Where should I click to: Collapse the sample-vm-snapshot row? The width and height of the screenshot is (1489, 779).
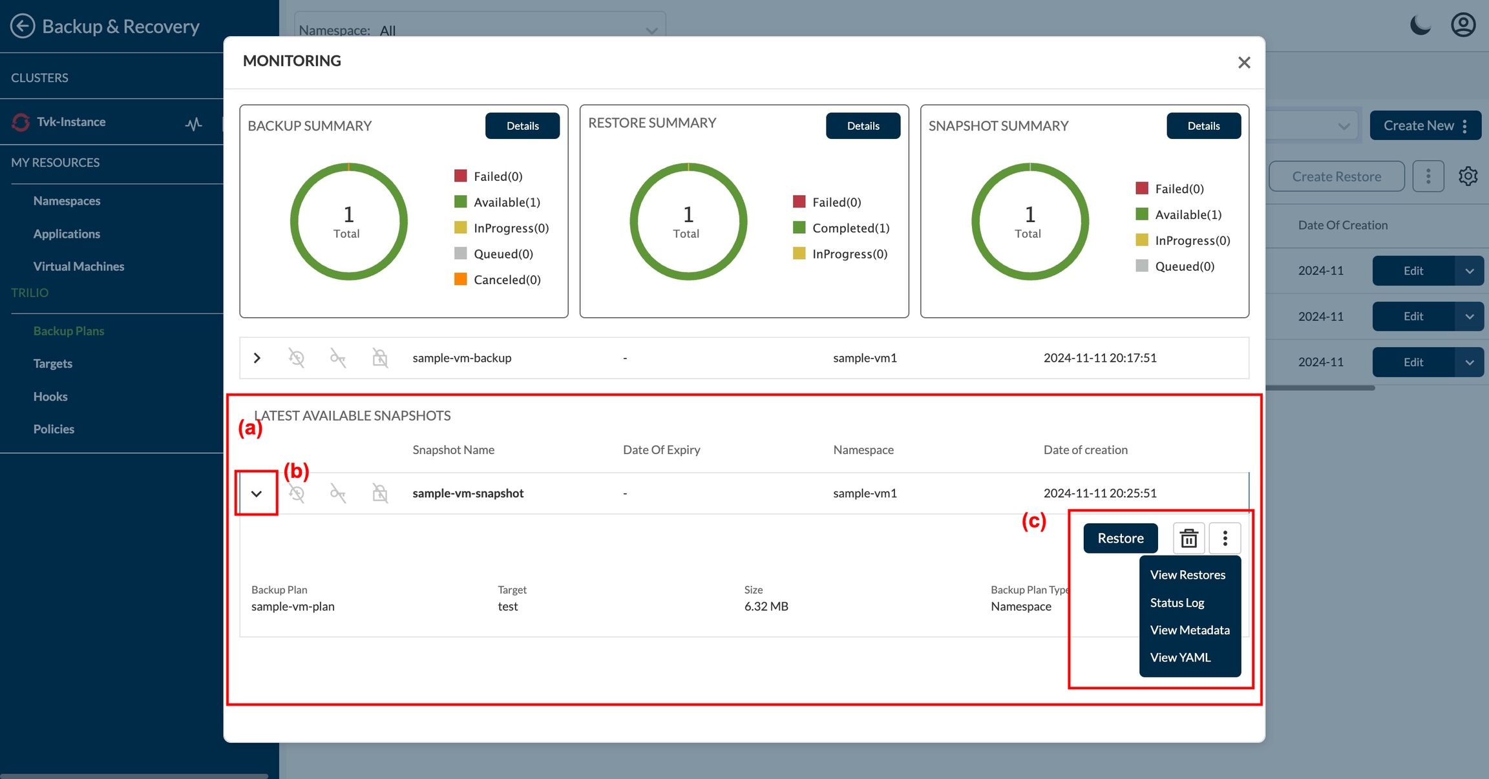257,493
